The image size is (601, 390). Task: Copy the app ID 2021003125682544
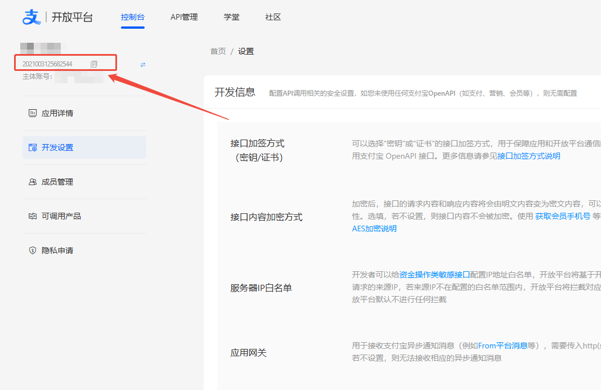pos(93,64)
